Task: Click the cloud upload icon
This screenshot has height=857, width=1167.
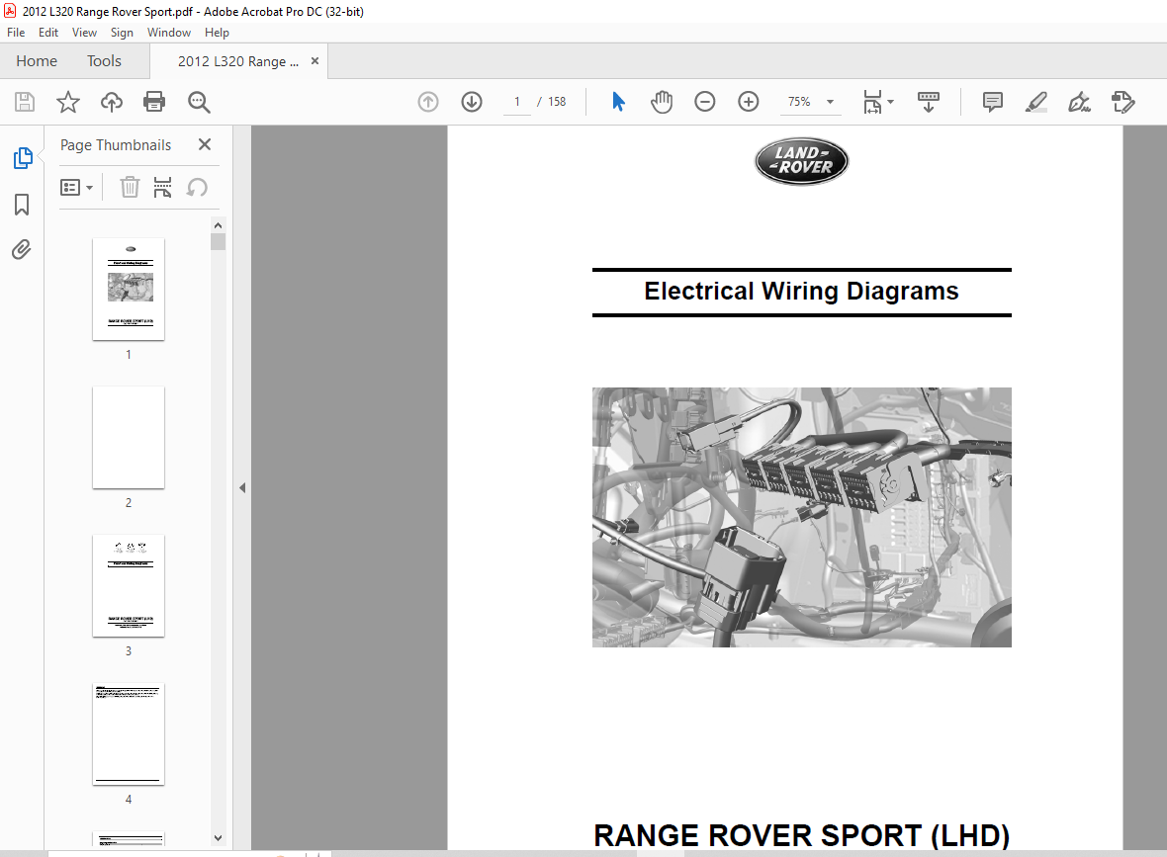Action: 112,102
